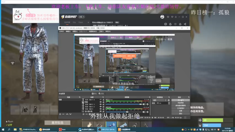Image resolution: width=235 pixels, height=132 pixels.
Task: Open the hamburger menu in 直播伴侣
Action: pos(176,17)
